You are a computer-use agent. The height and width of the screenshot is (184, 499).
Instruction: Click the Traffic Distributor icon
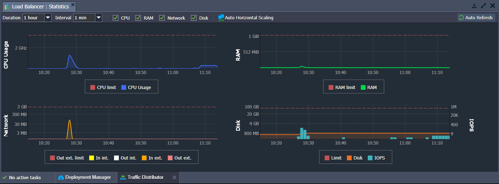pyautogui.click(x=122, y=177)
